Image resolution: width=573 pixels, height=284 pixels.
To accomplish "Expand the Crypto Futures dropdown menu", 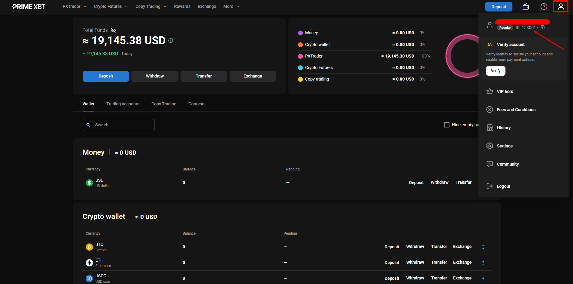I will pos(111,6).
